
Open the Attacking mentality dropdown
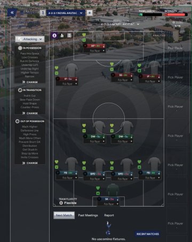pos(30,39)
